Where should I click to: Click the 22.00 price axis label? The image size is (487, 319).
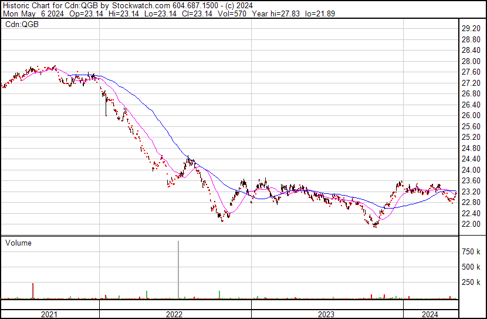coord(471,224)
